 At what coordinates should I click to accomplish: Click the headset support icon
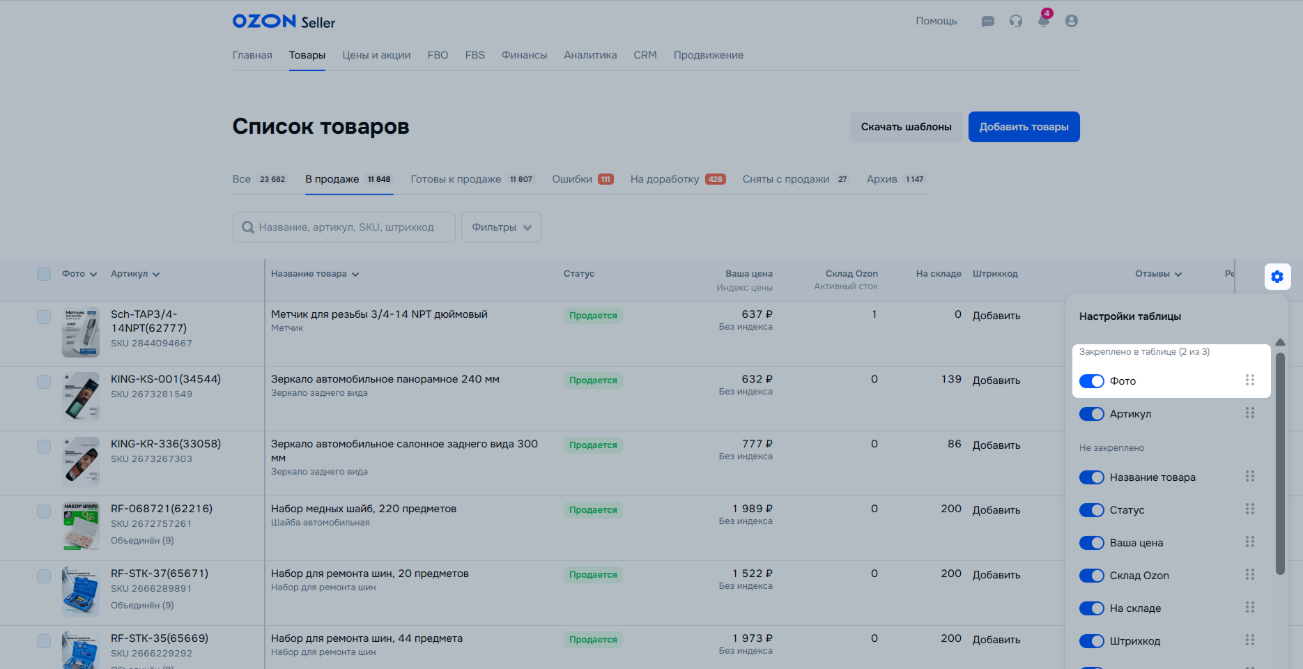click(1016, 22)
